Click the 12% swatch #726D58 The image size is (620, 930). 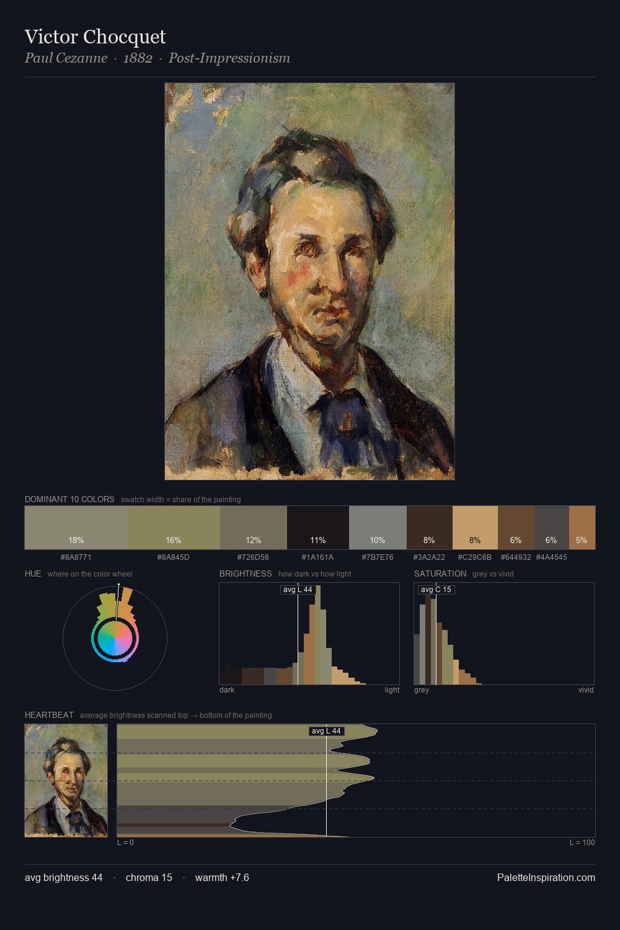click(254, 528)
